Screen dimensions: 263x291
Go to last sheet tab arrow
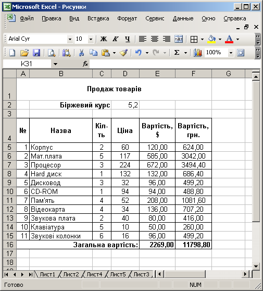pyautogui.click(x=30, y=274)
